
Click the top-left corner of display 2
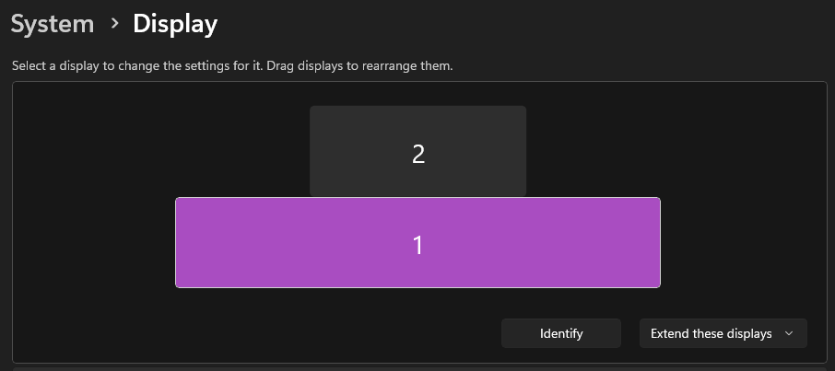pyautogui.click(x=314, y=110)
